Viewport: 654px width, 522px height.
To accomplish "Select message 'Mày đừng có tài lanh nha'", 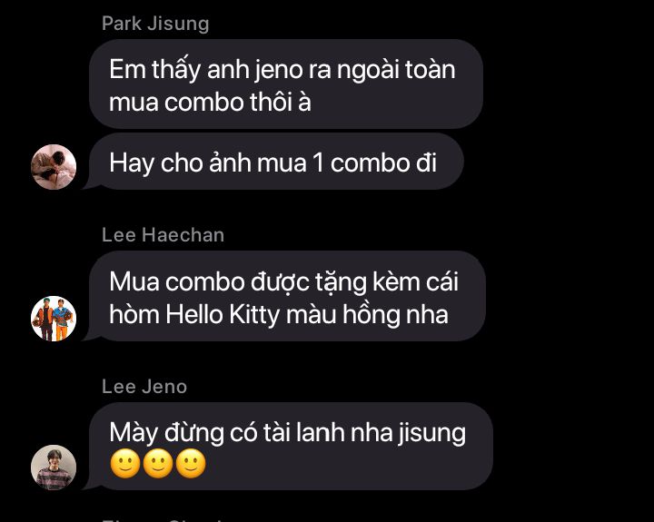I will 292,446.
